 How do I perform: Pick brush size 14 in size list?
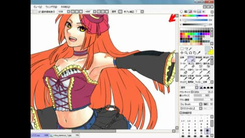tap(195, 131)
